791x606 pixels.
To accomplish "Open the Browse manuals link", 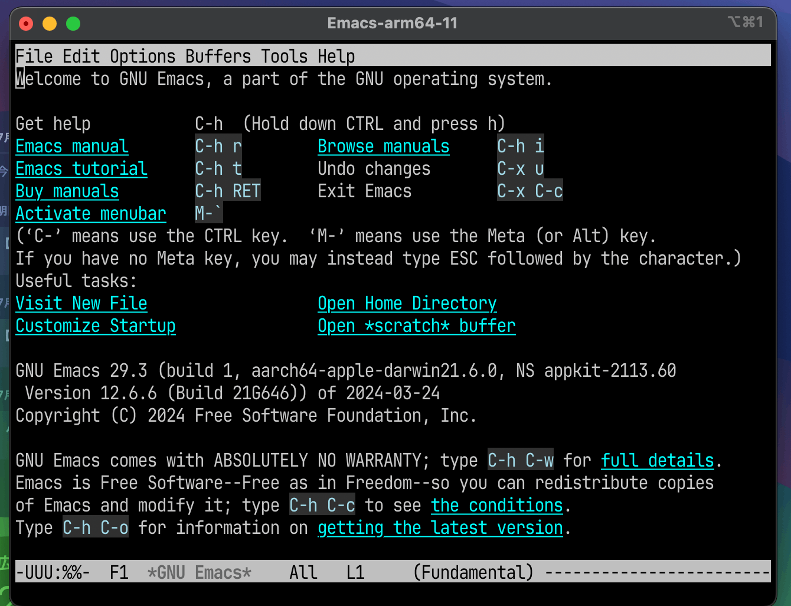I will 384,146.
